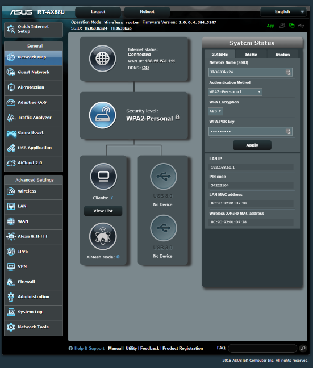The height and width of the screenshot is (368, 313).
Task: Click the Internet status globe icon
Action: [x=103, y=58]
